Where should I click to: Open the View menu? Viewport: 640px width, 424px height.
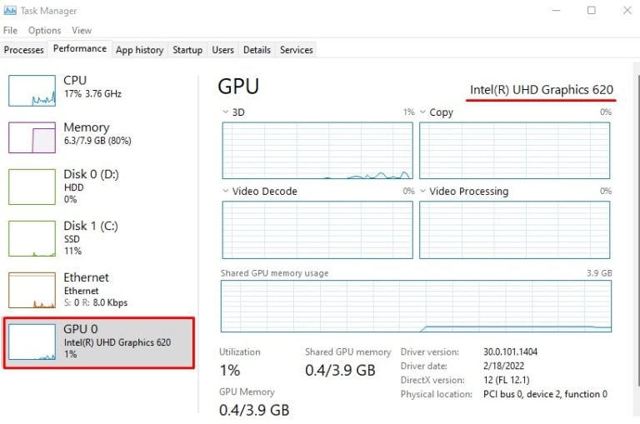[82, 30]
